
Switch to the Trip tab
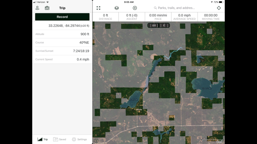pos(43,139)
